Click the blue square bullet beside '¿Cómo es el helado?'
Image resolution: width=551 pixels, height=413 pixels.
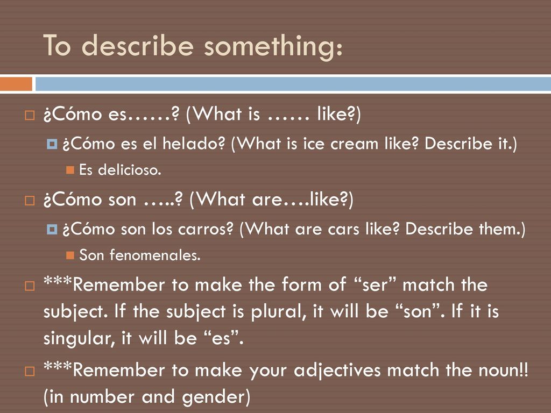tap(52, 144)
